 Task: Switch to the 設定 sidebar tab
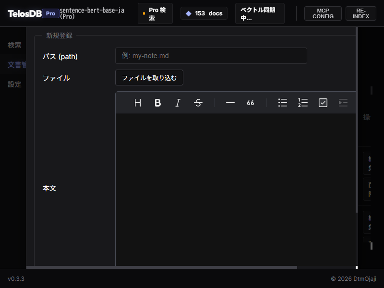14,84
